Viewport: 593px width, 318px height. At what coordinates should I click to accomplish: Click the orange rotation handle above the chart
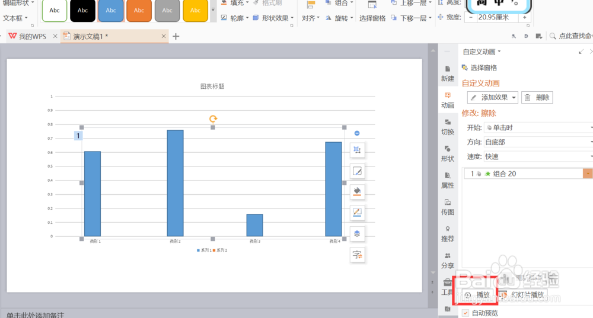tap(213, 119)
